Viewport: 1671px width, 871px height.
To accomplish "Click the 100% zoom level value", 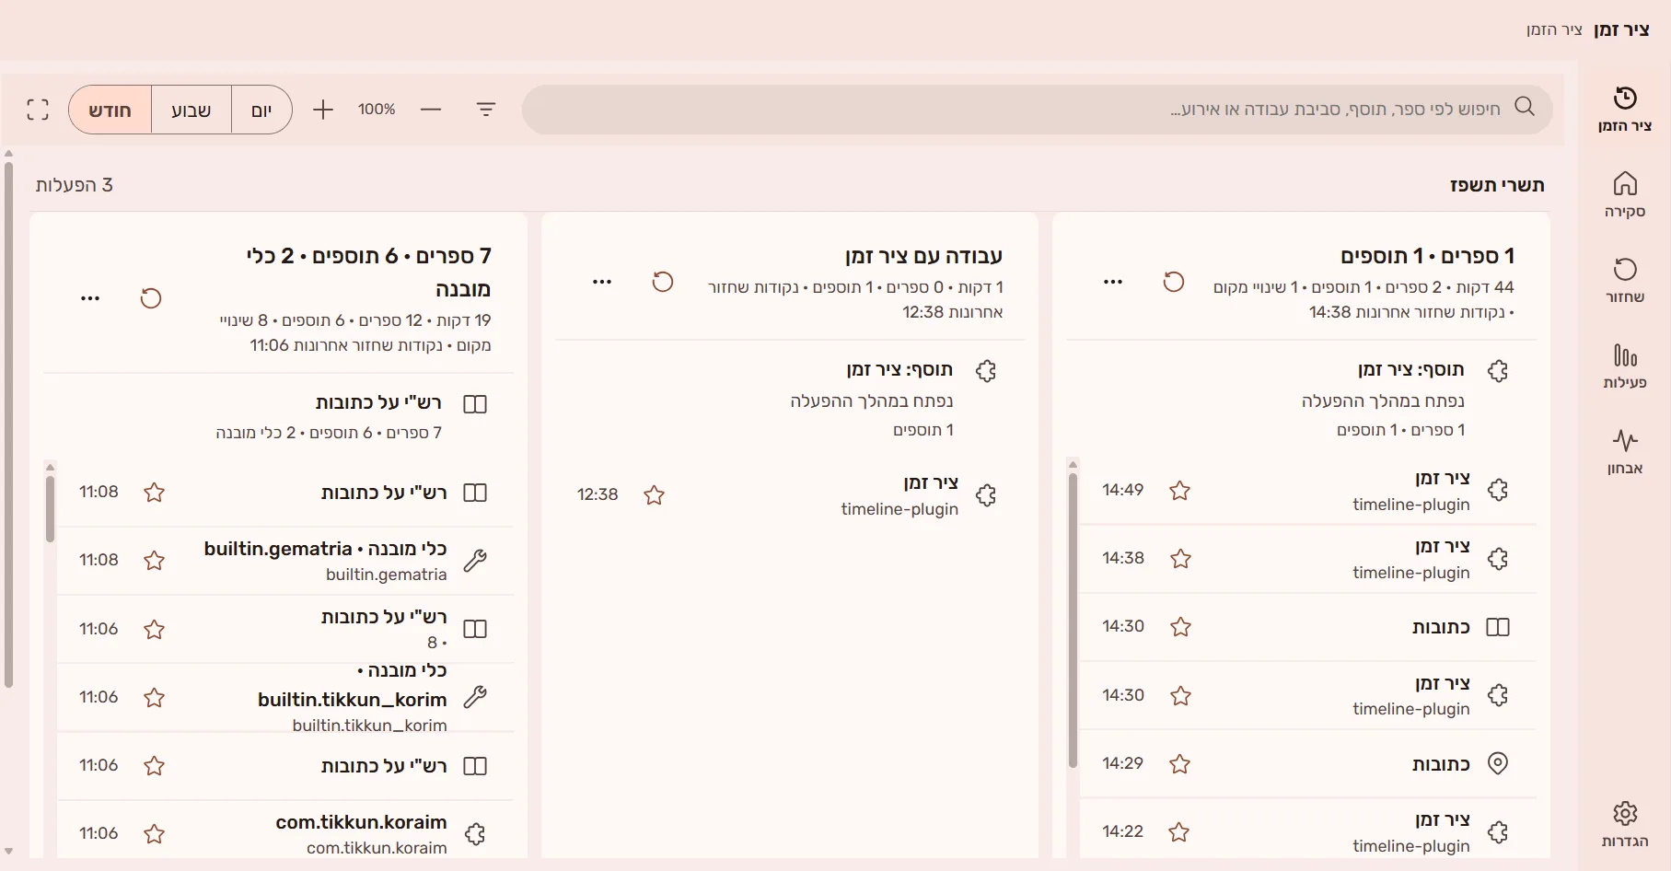I will click(x=377, y=110).
